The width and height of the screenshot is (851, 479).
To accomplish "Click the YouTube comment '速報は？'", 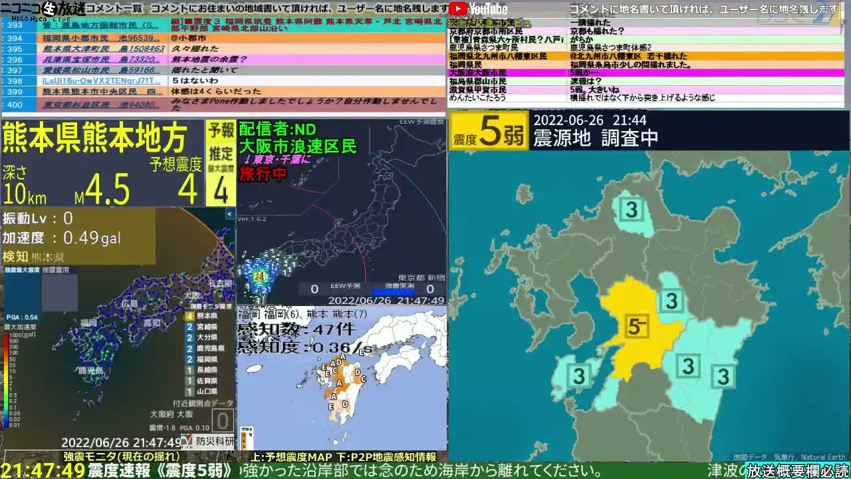I will coord(586,81).
